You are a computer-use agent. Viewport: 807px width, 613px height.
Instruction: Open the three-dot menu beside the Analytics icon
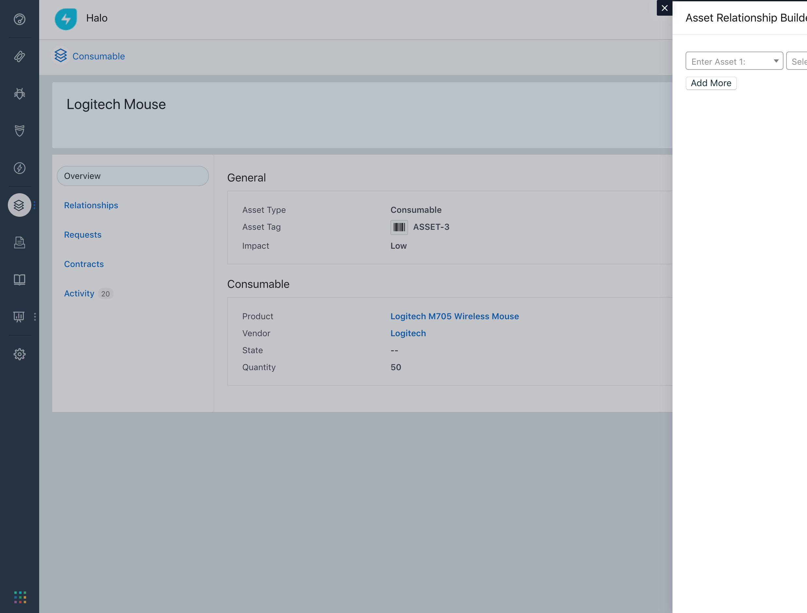(35, 317)
